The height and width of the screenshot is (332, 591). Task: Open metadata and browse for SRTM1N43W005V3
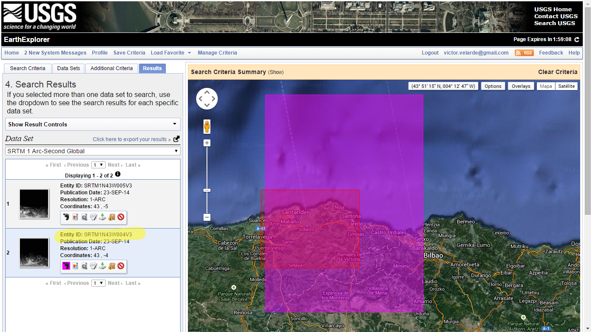pos(94,217)
